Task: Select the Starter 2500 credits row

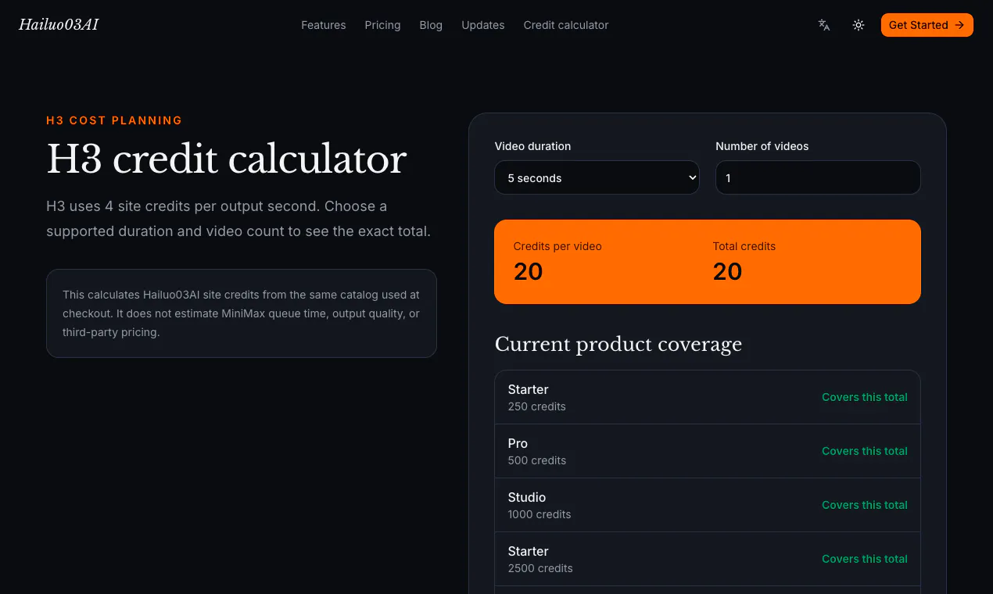Action: pyautogui.click(x=708, y=559)
